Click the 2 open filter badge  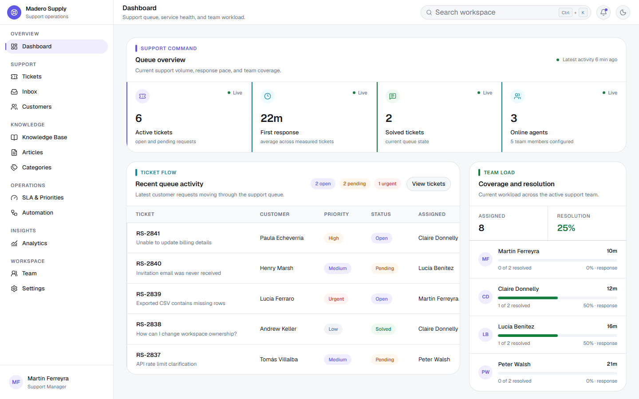pos(323,184)
